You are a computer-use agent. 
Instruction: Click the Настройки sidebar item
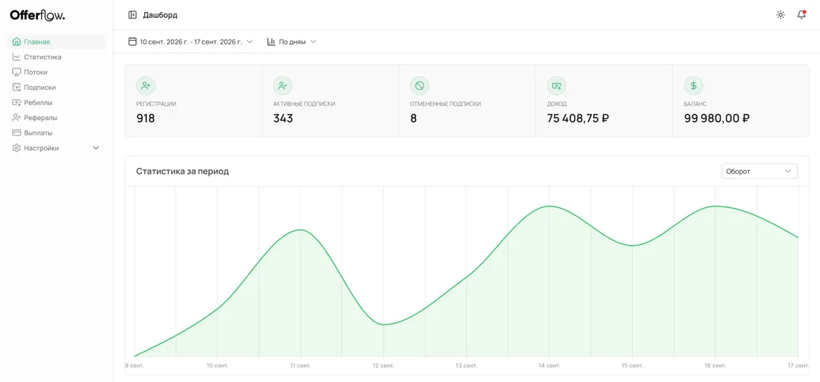click(x=56, y=148)
